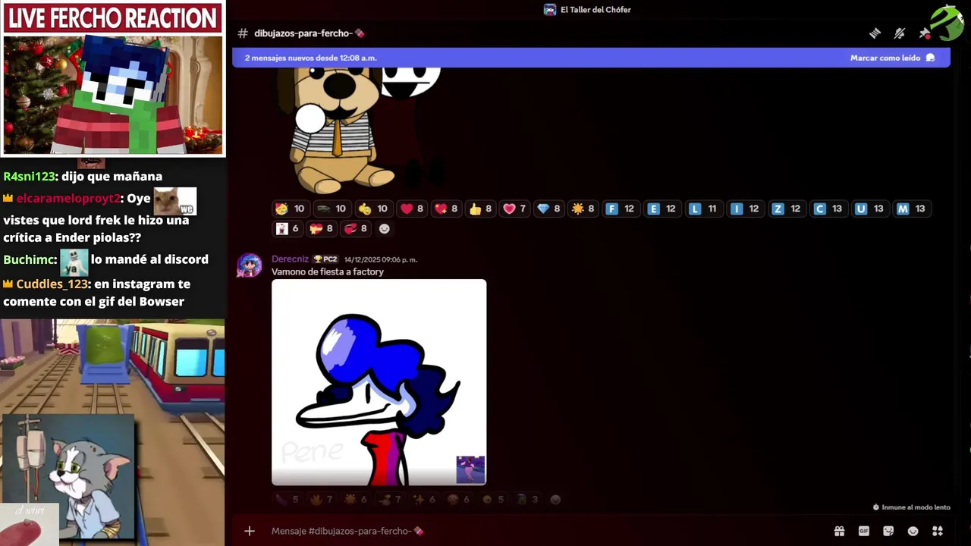Toggle the letter M reaction

point(911,209)
